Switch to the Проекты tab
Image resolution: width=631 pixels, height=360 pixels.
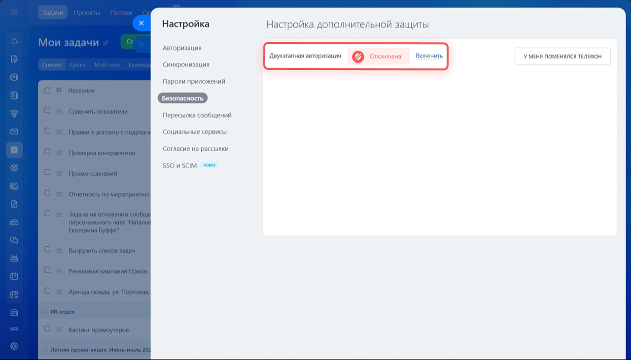pyautogui.click(x=87, y=13)
